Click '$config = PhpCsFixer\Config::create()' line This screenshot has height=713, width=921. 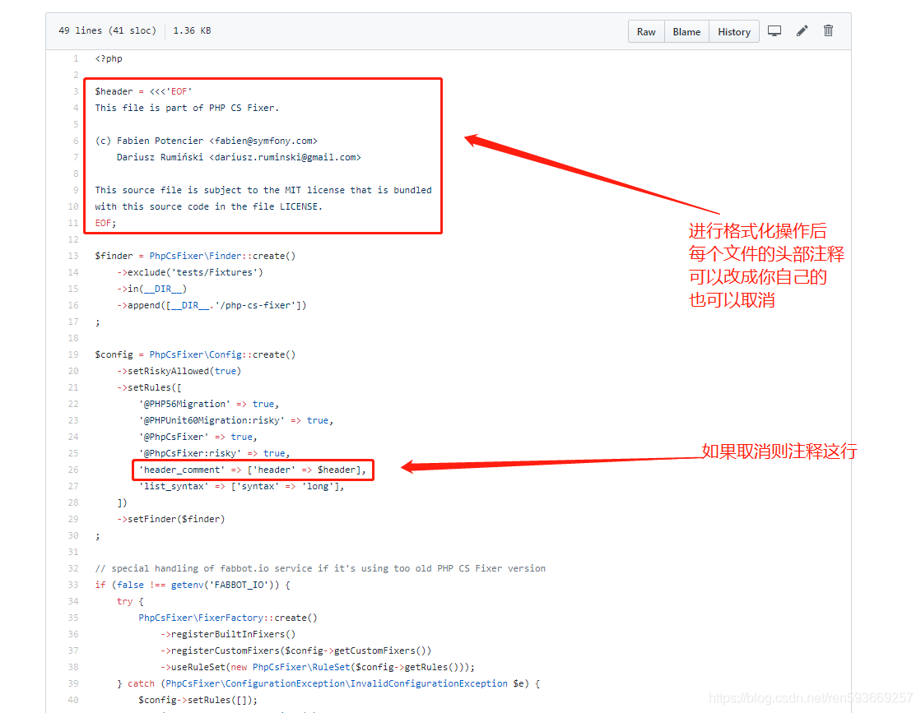[195, 354]
